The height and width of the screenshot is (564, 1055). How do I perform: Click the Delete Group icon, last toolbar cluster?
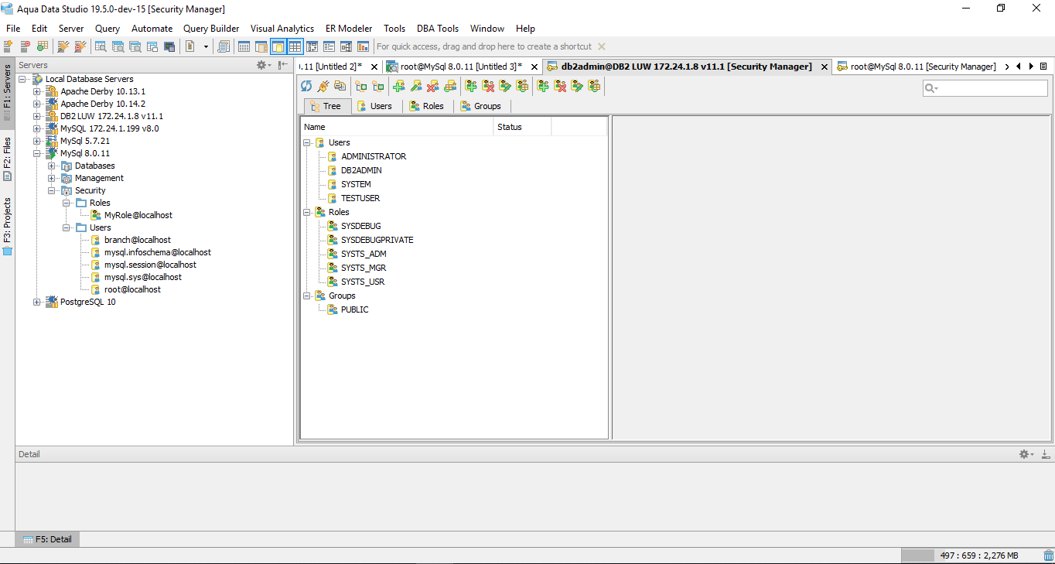pyautogui.click(x=560, y=86)
